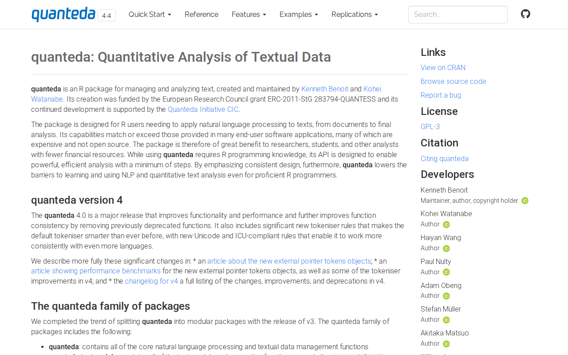Viewport: 568px width, 355px height.
Task: Click the 'quanteda version 4' heading
Action: click(77, 200)
